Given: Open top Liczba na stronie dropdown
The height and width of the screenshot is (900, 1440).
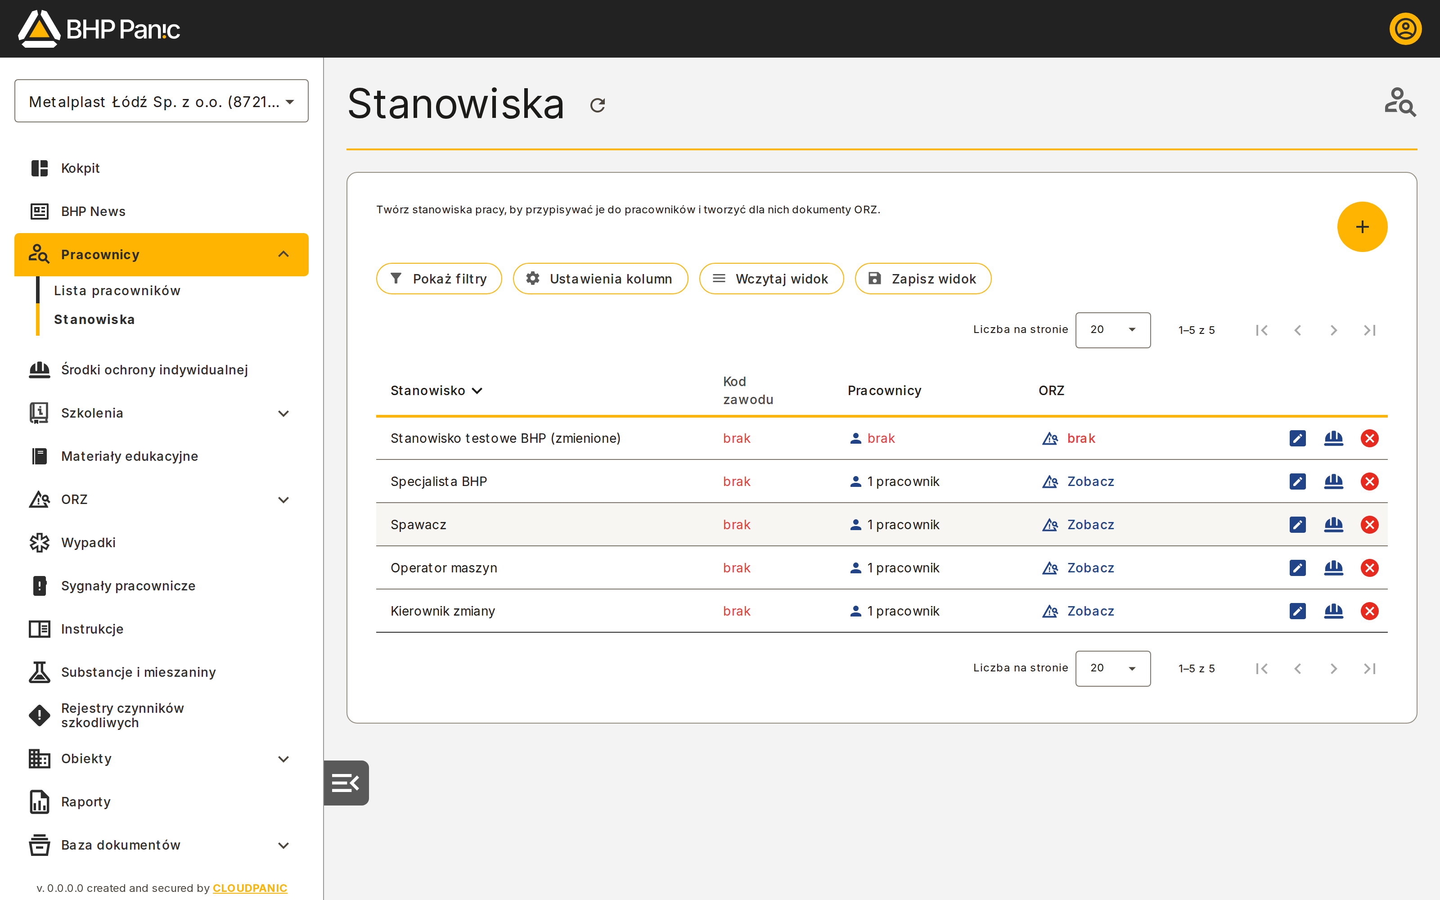Looking at the screenshot, I should click(1113, 330).
